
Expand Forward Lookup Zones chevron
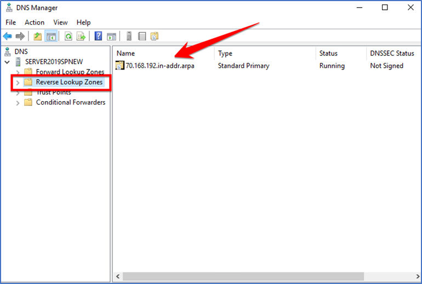click(x=18, y=72)
